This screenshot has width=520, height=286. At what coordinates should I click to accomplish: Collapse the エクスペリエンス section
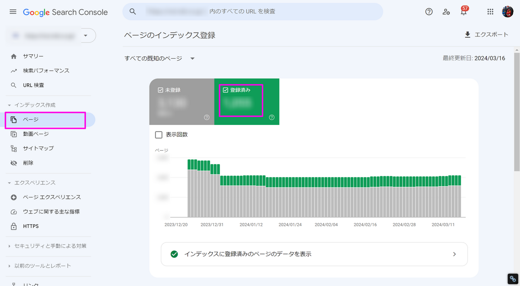pyautogui.click(x=32, y=183)
